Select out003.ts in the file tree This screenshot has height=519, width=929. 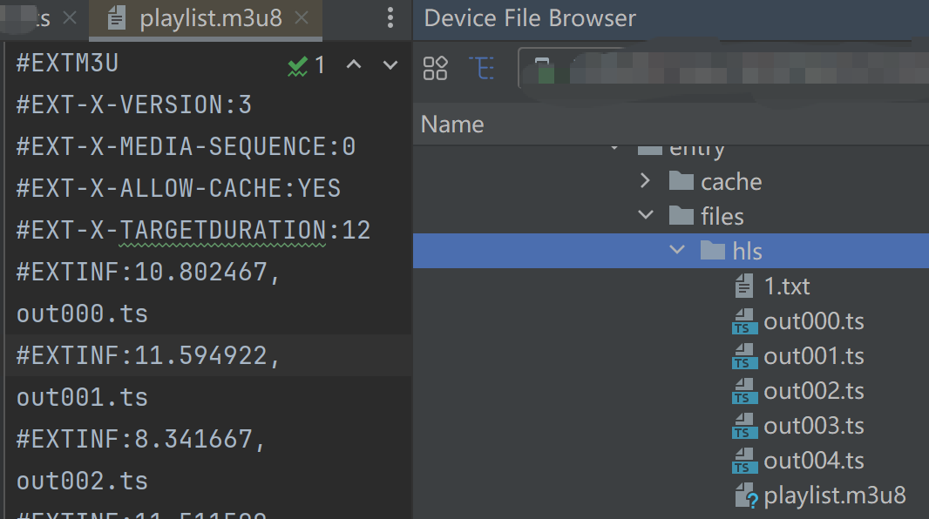813,426
